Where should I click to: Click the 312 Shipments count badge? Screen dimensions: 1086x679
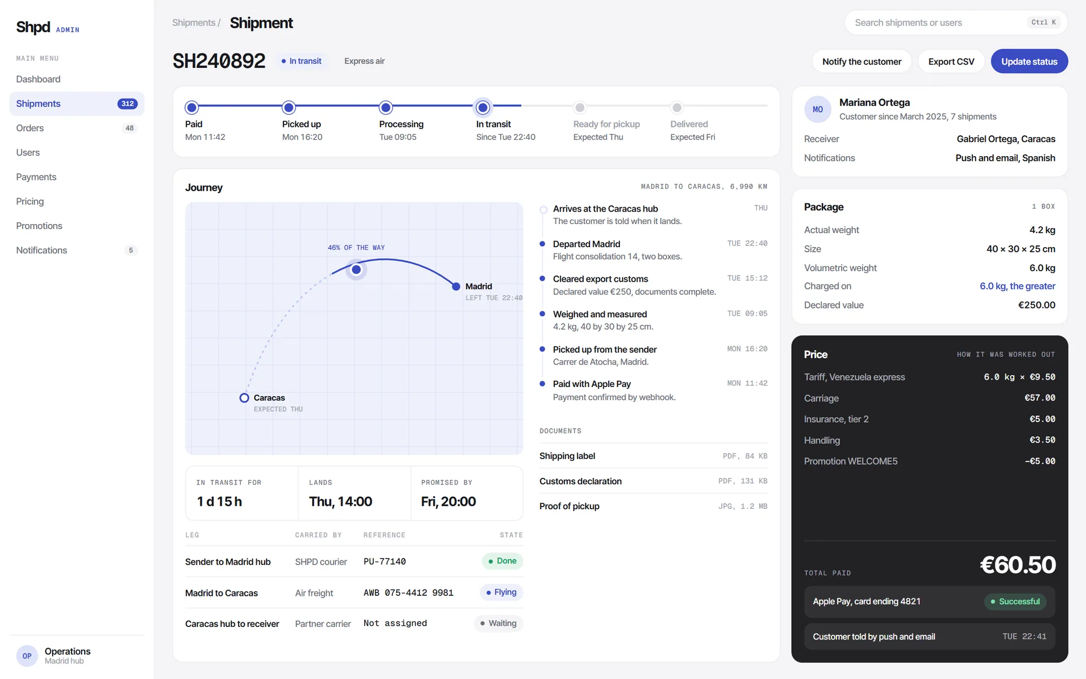tap(127, 104)
